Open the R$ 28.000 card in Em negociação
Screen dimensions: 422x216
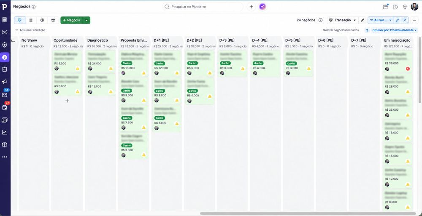tap(398, 85)
